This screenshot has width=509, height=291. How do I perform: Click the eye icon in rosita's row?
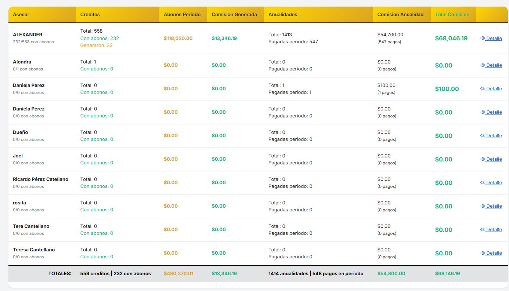483,206
